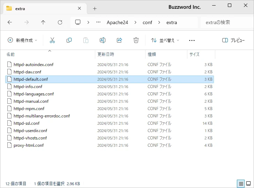
Task: Click the Share icon in toolbar
Action: (119, 40)
